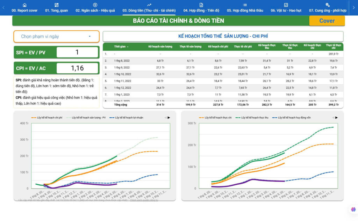Open the colorful assistant icon at bottom right
This screenshot has width=358, height=221.
coord(353,209)
